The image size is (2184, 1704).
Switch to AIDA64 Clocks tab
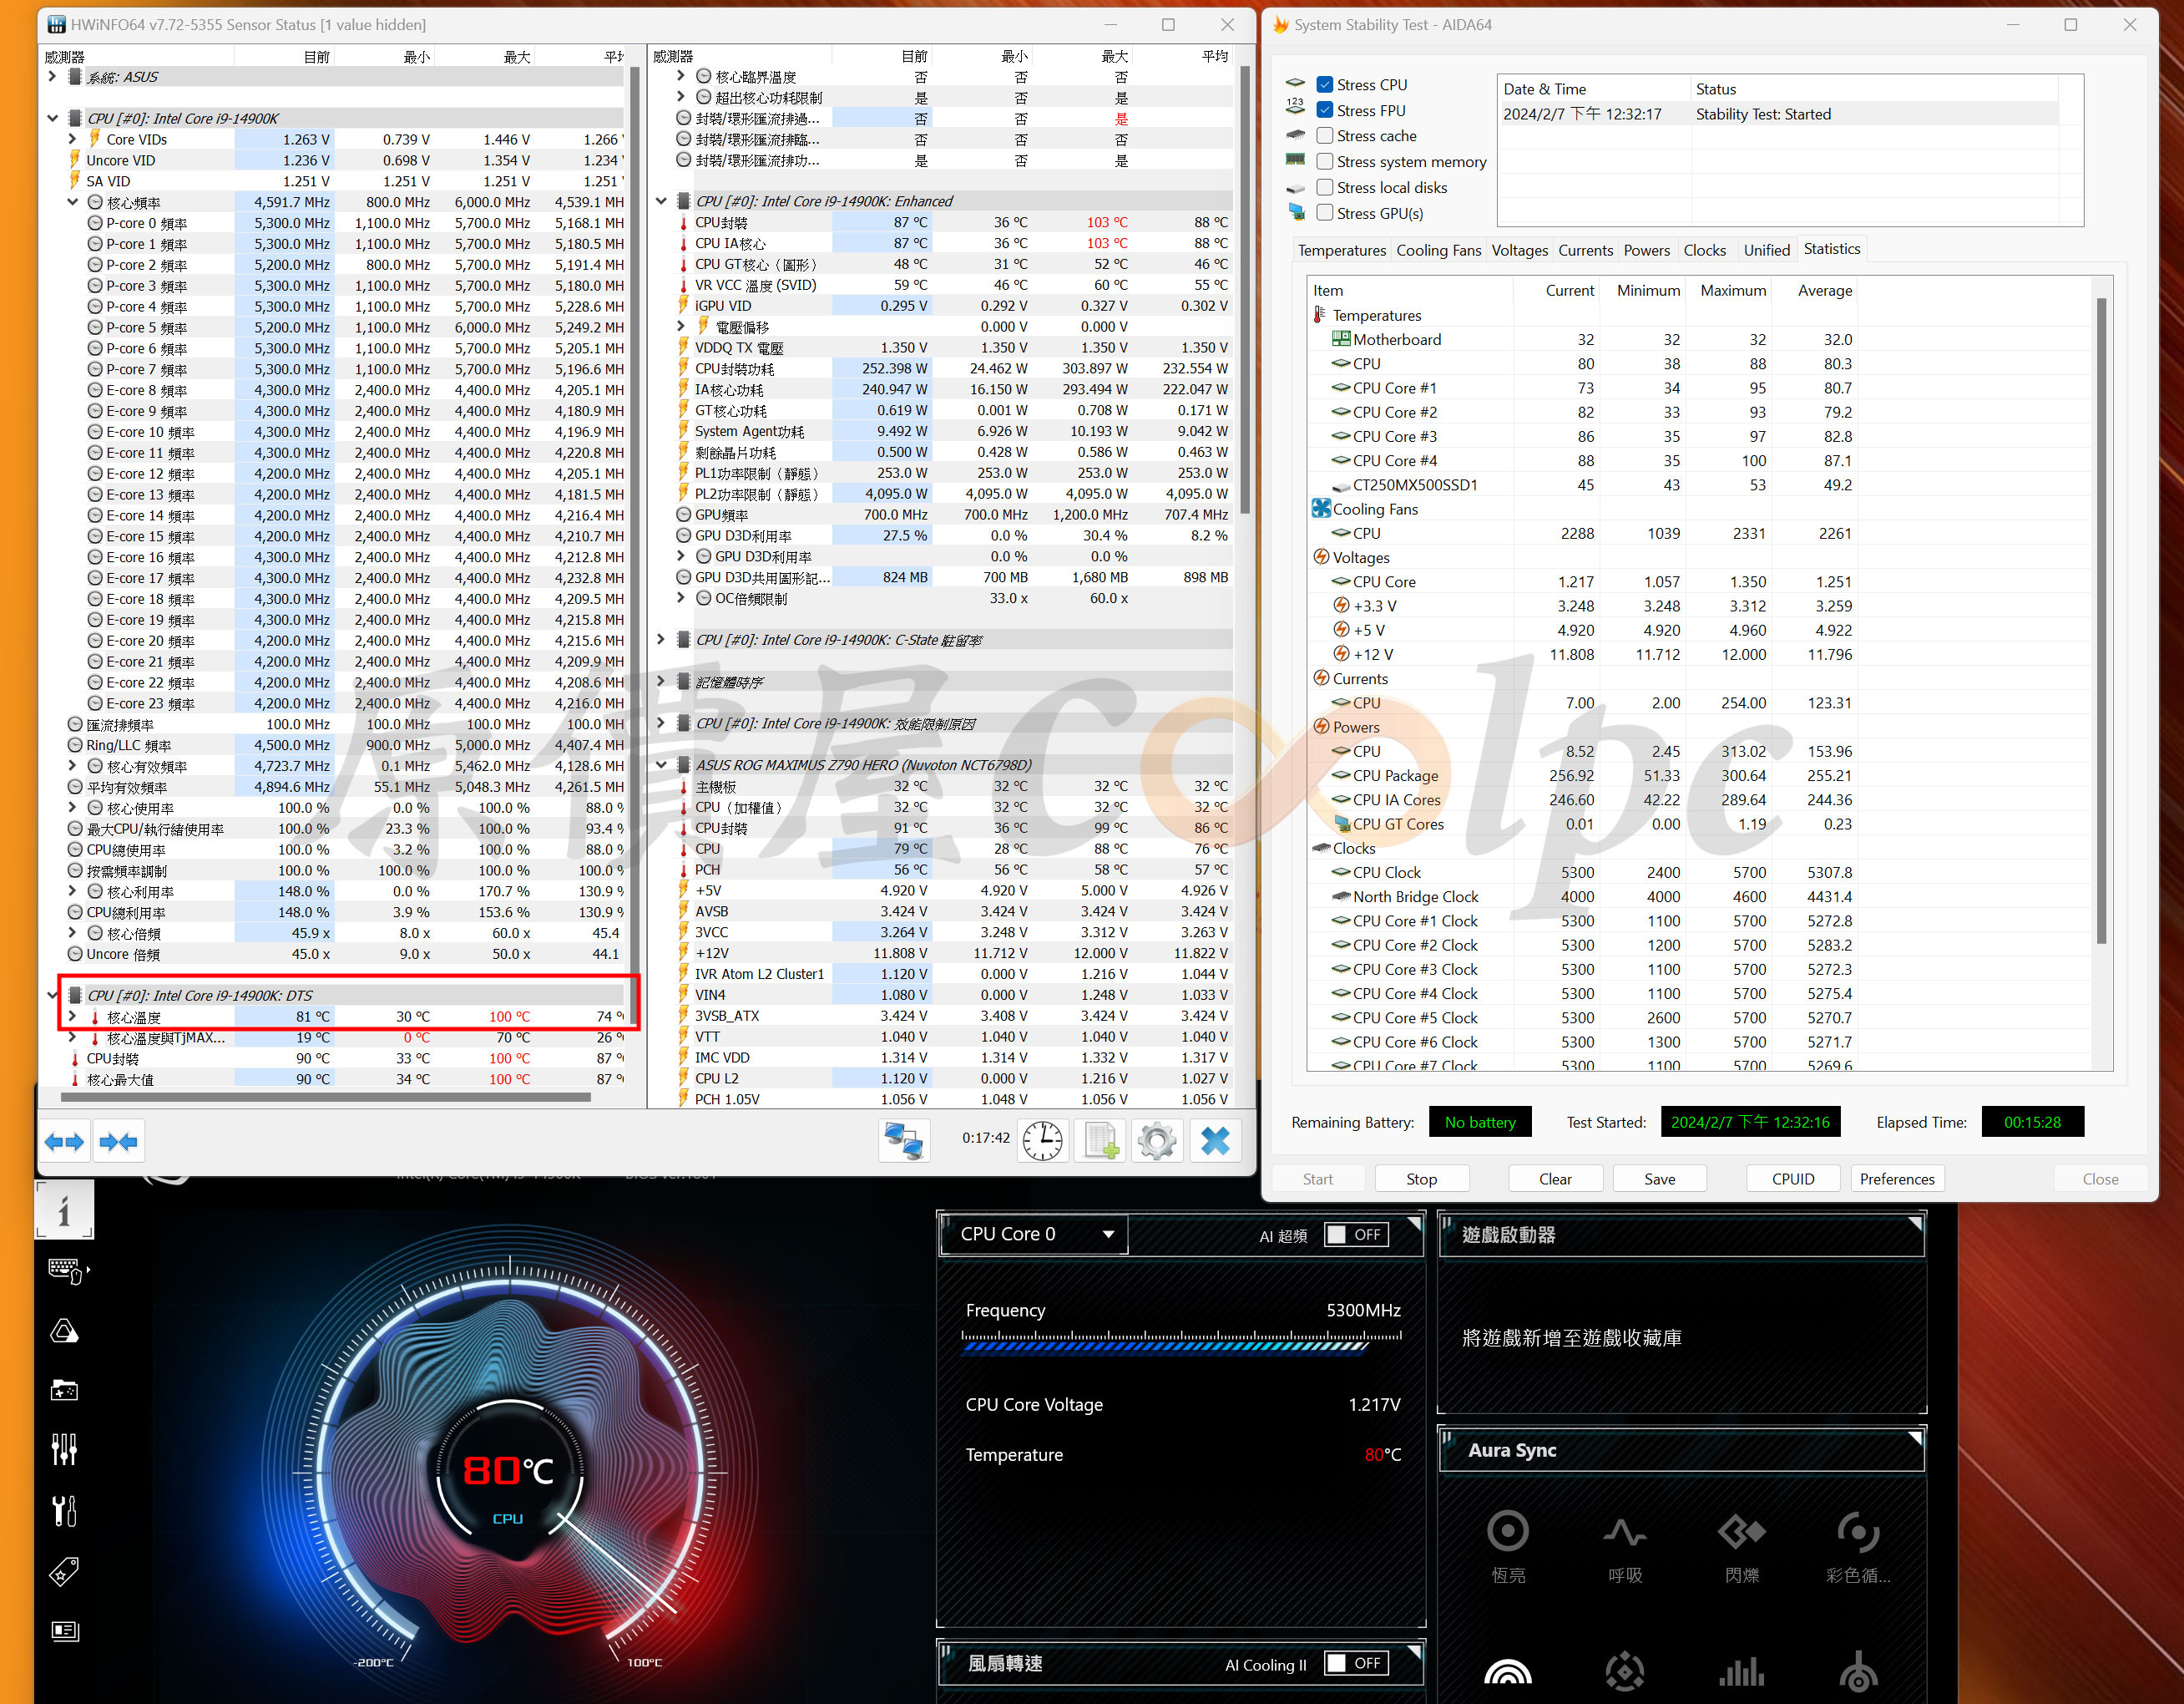coord(1704,250)
